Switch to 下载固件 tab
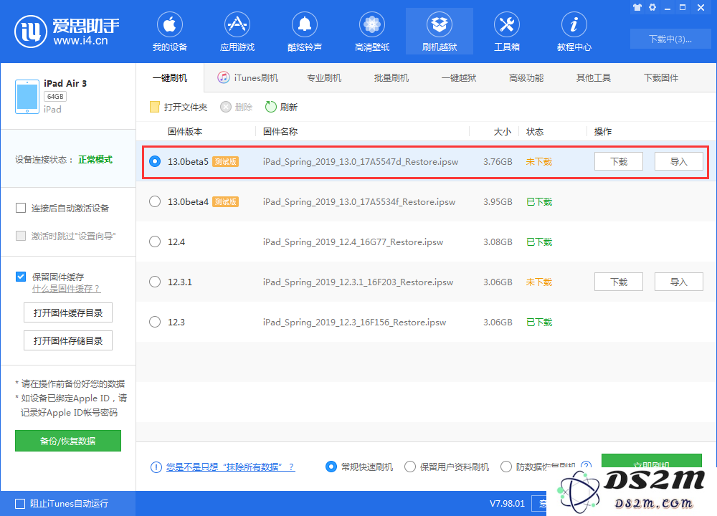The height and width of the screenshot is (516, 717). click(x=661, y=78)
